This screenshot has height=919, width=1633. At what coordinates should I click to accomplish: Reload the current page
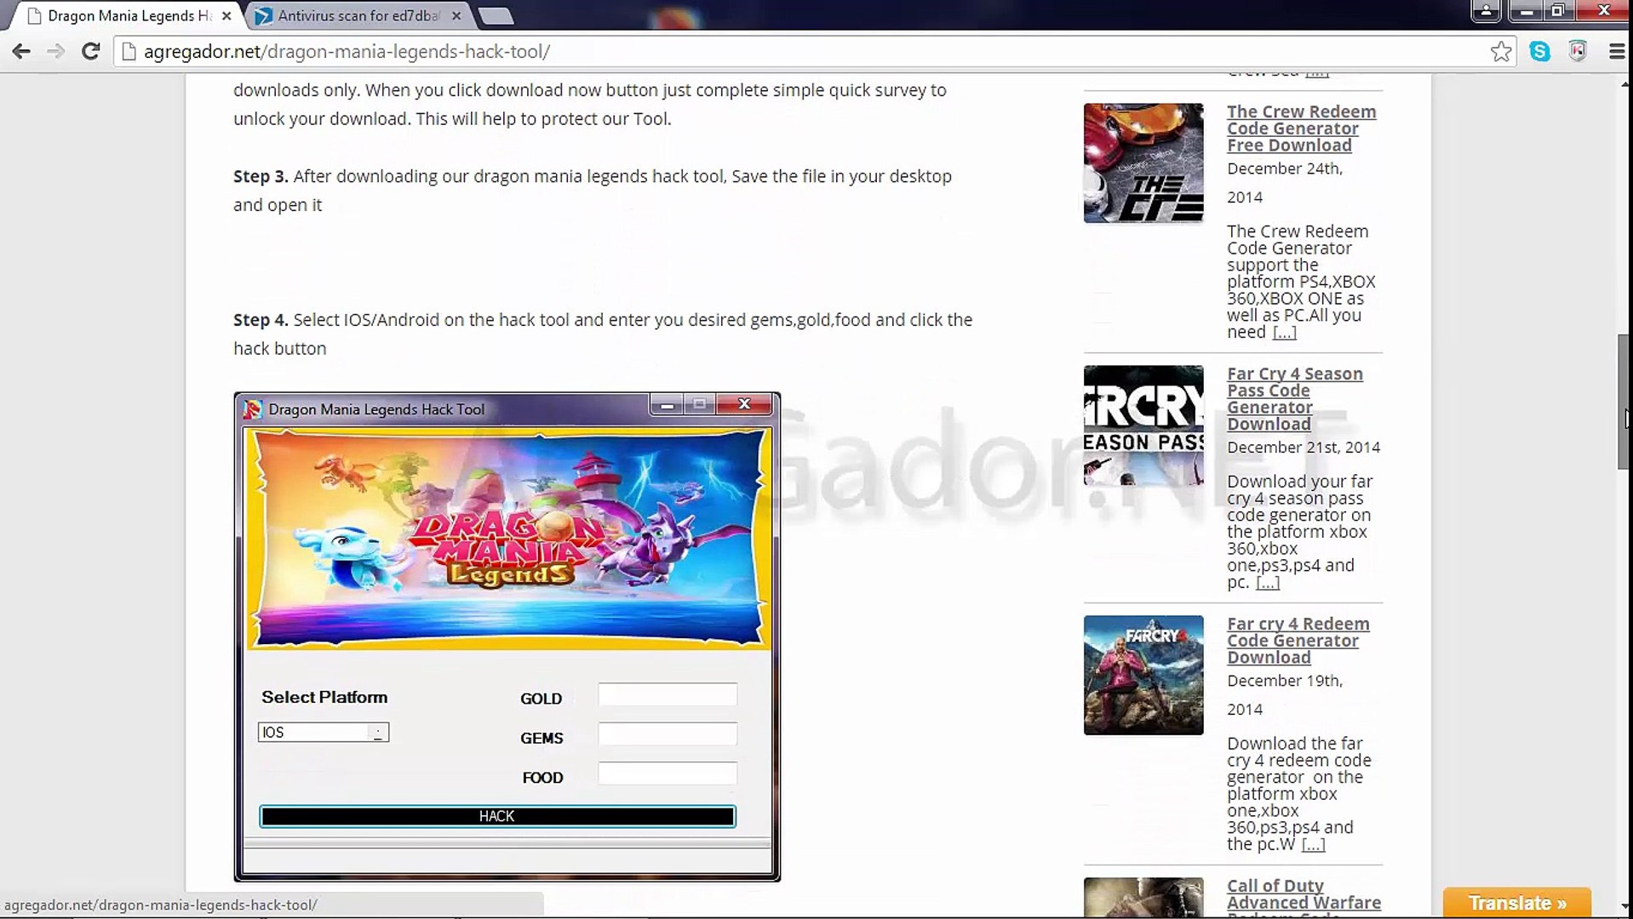(x=90, y=52)
